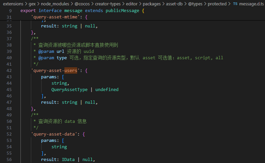Open the message.d.ts breadcrumb file
265x163 pixels.
251,4
